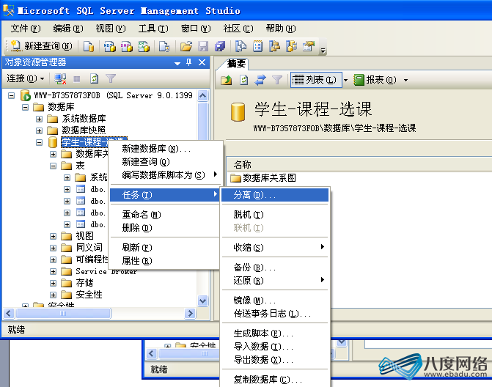Viewport: 492px width, 387px height.
Task: Collapse the 学生-课程-选课 database node
Action: tap(39, 142)
